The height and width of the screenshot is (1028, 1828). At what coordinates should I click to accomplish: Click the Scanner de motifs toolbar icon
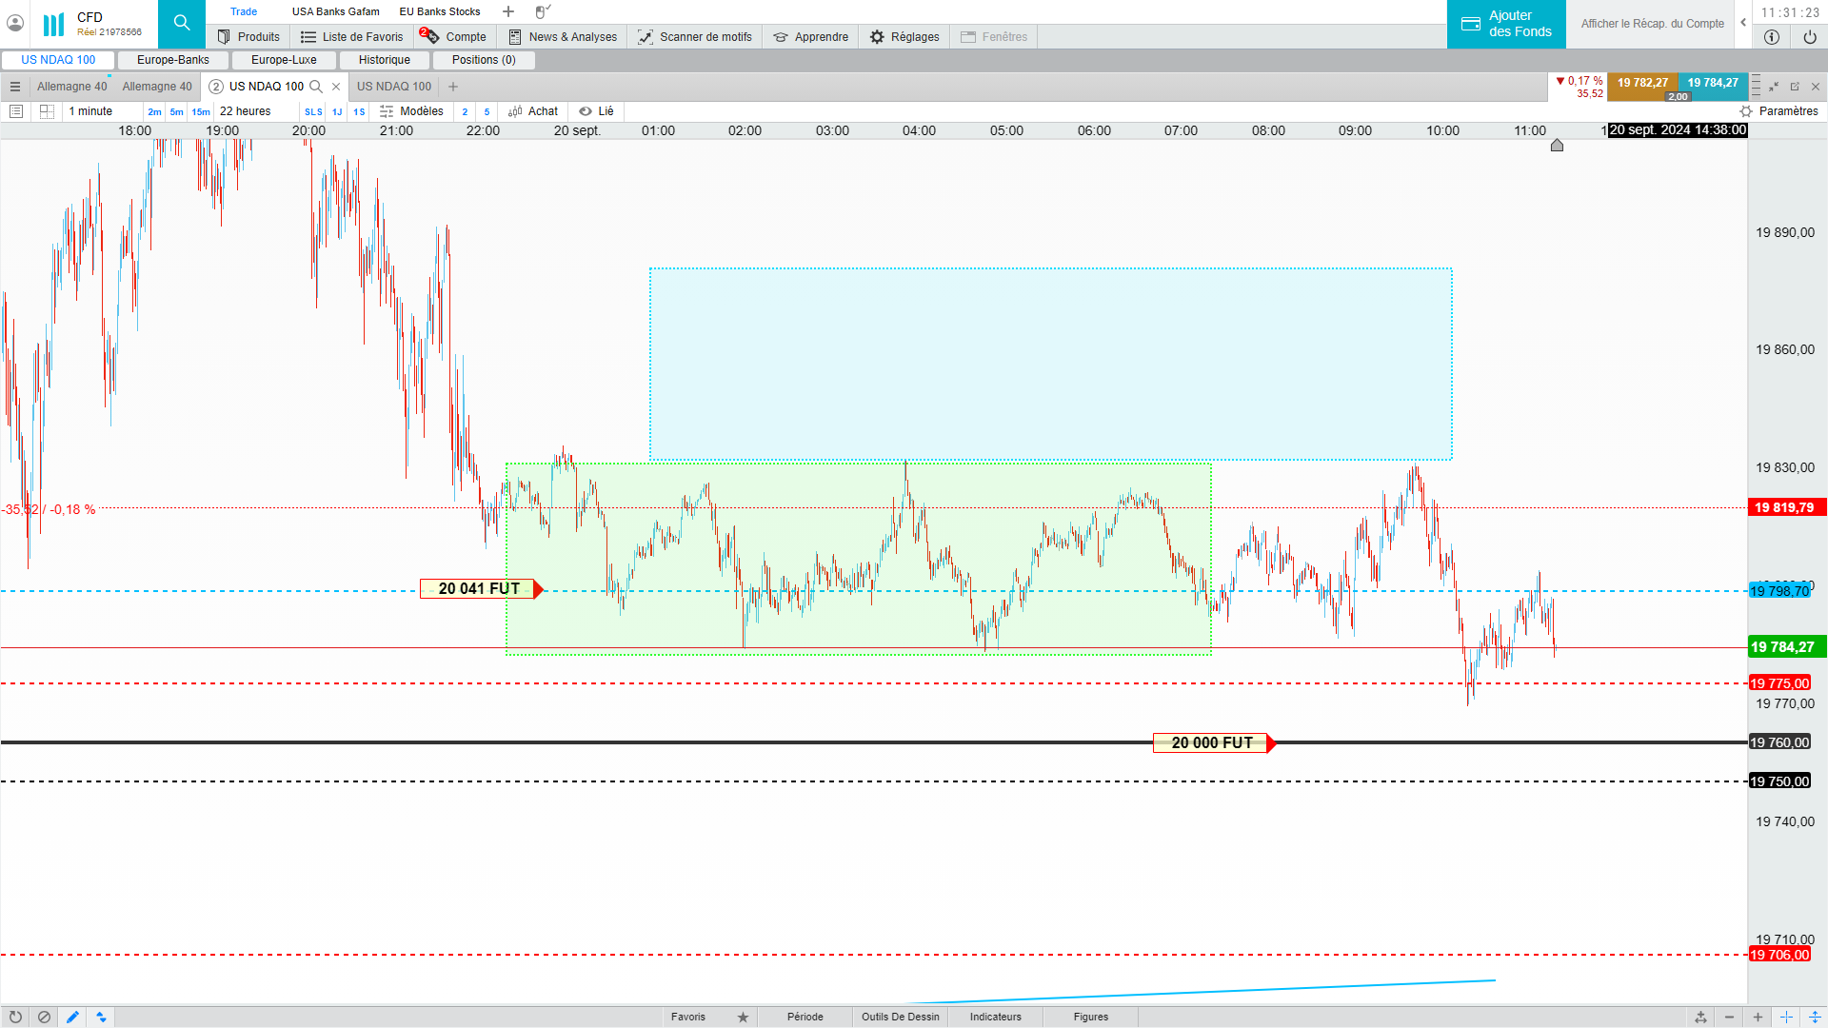pyautogui.click(x=646, y=37)
